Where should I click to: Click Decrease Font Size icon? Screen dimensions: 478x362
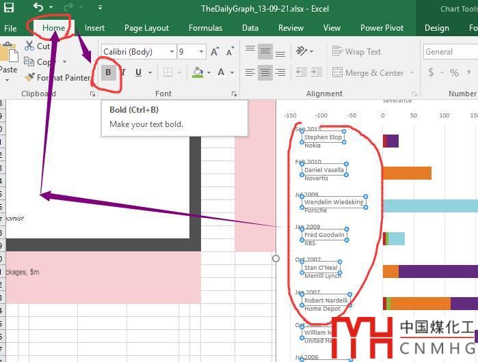pyautogui.click(x=230, y=52)
